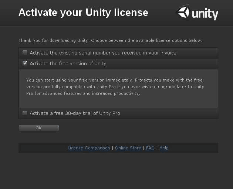Select the 'Activate the existing serial number' label text
The width and height of the screenshot is (233, 189).
[103, 53]
